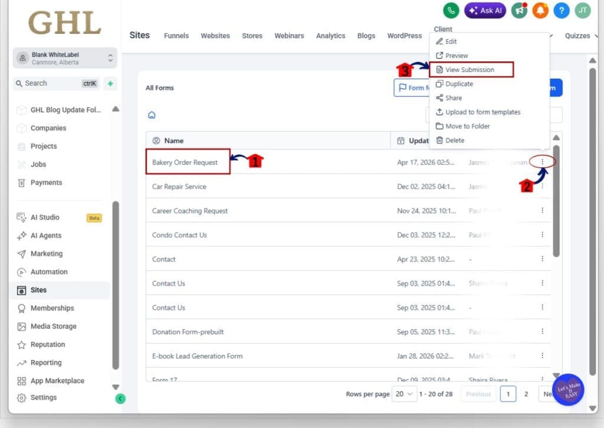This screenshot has width=604, height=428.
Task: Click the sidebar vertical scrollbar
Action: point(116,285)
